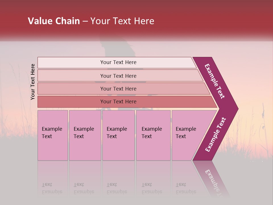Select "Your Text Here" in the slide title
This screenshot has height=205, width=273.
click(x=122, y=21)
